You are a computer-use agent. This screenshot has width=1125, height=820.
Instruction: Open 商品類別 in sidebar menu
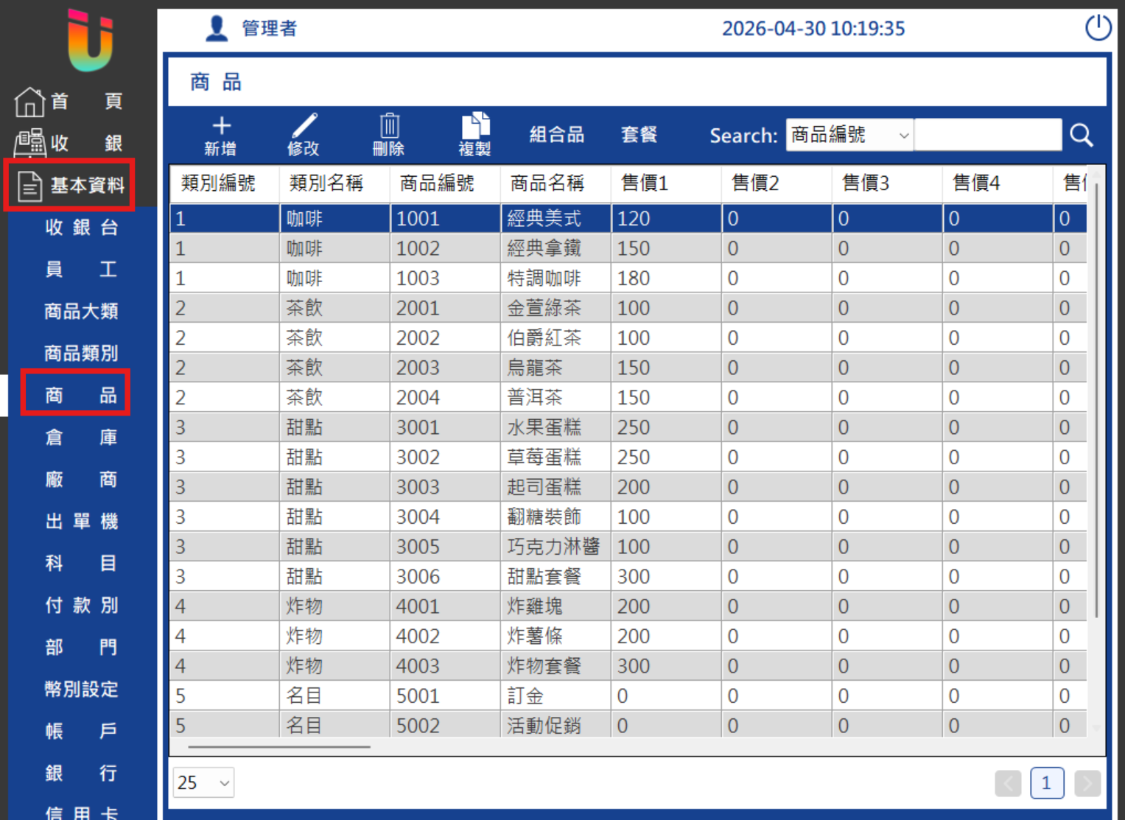tap(81, 354)
